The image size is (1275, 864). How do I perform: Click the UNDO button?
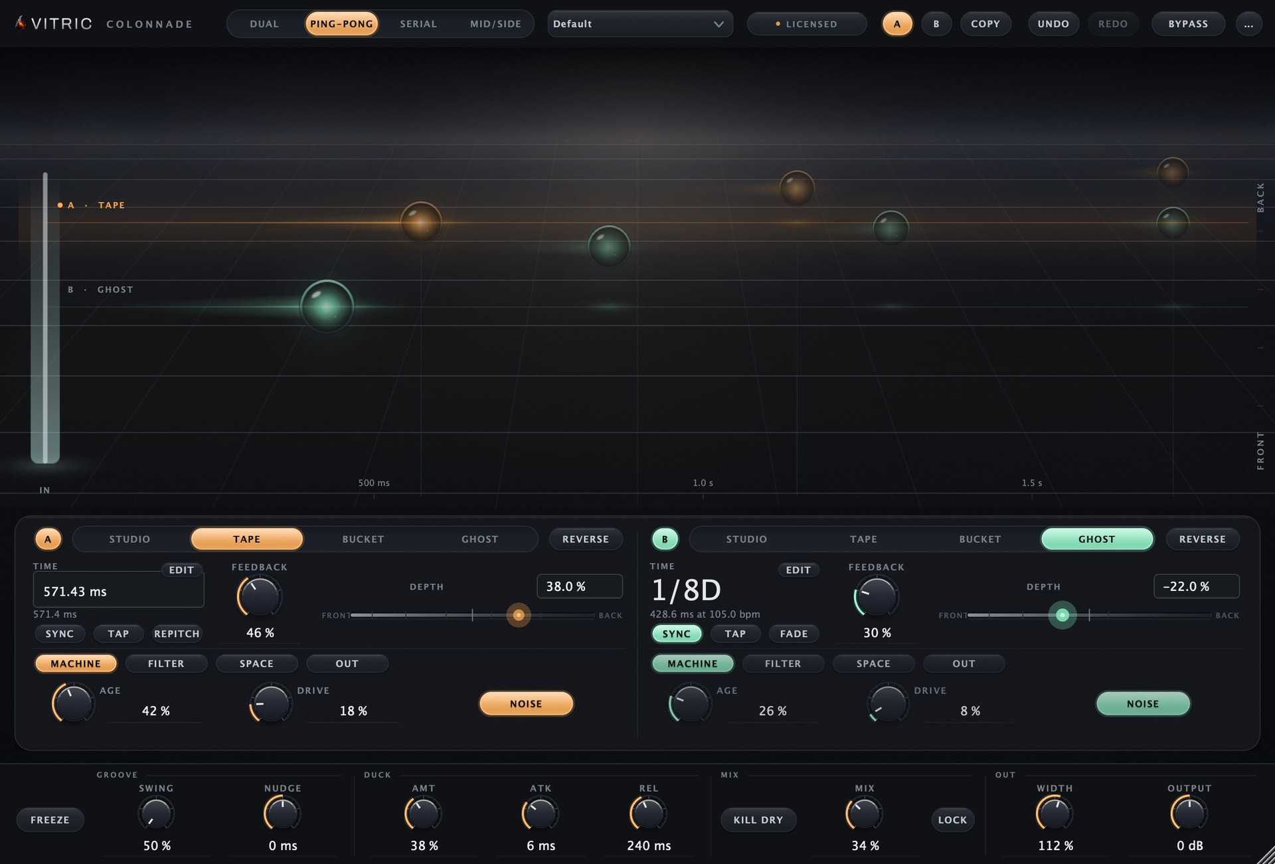coord(1053,24)
